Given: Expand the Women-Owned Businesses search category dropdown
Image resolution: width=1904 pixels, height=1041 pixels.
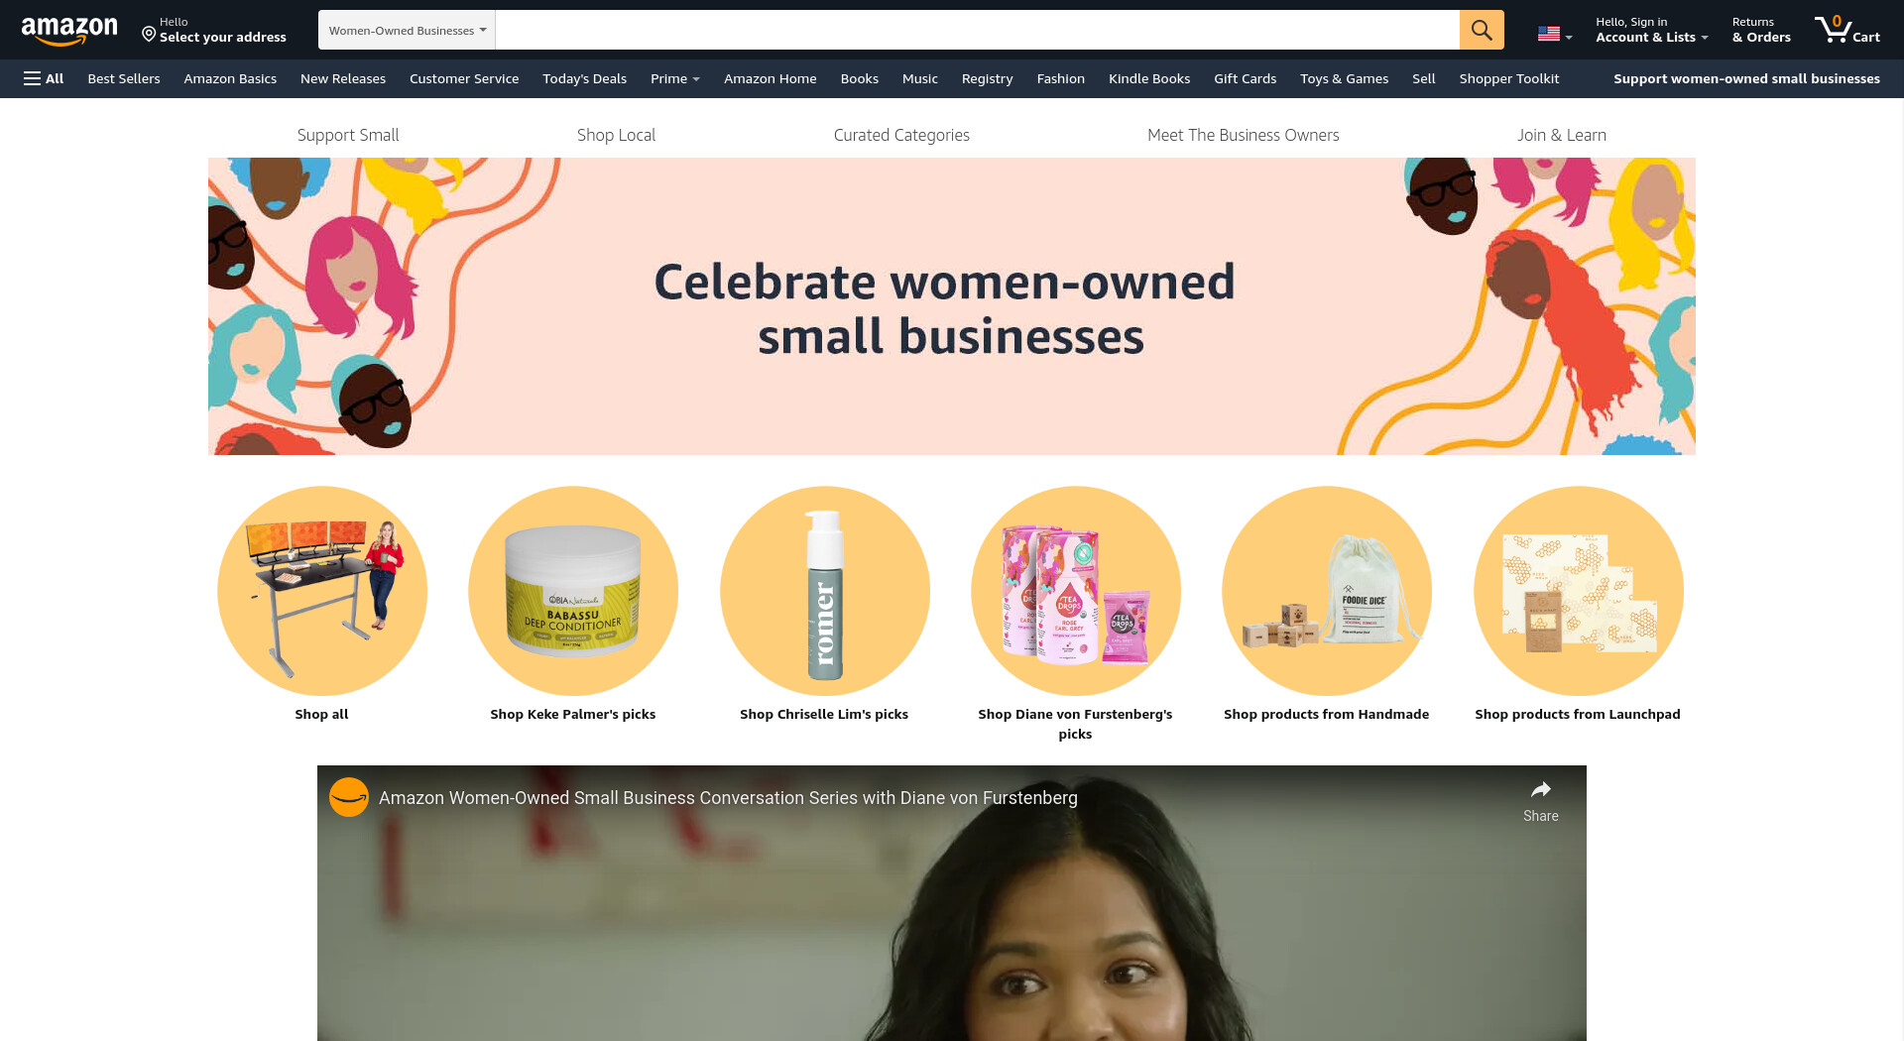Looking at the screenshot, I should click(407, 30).
